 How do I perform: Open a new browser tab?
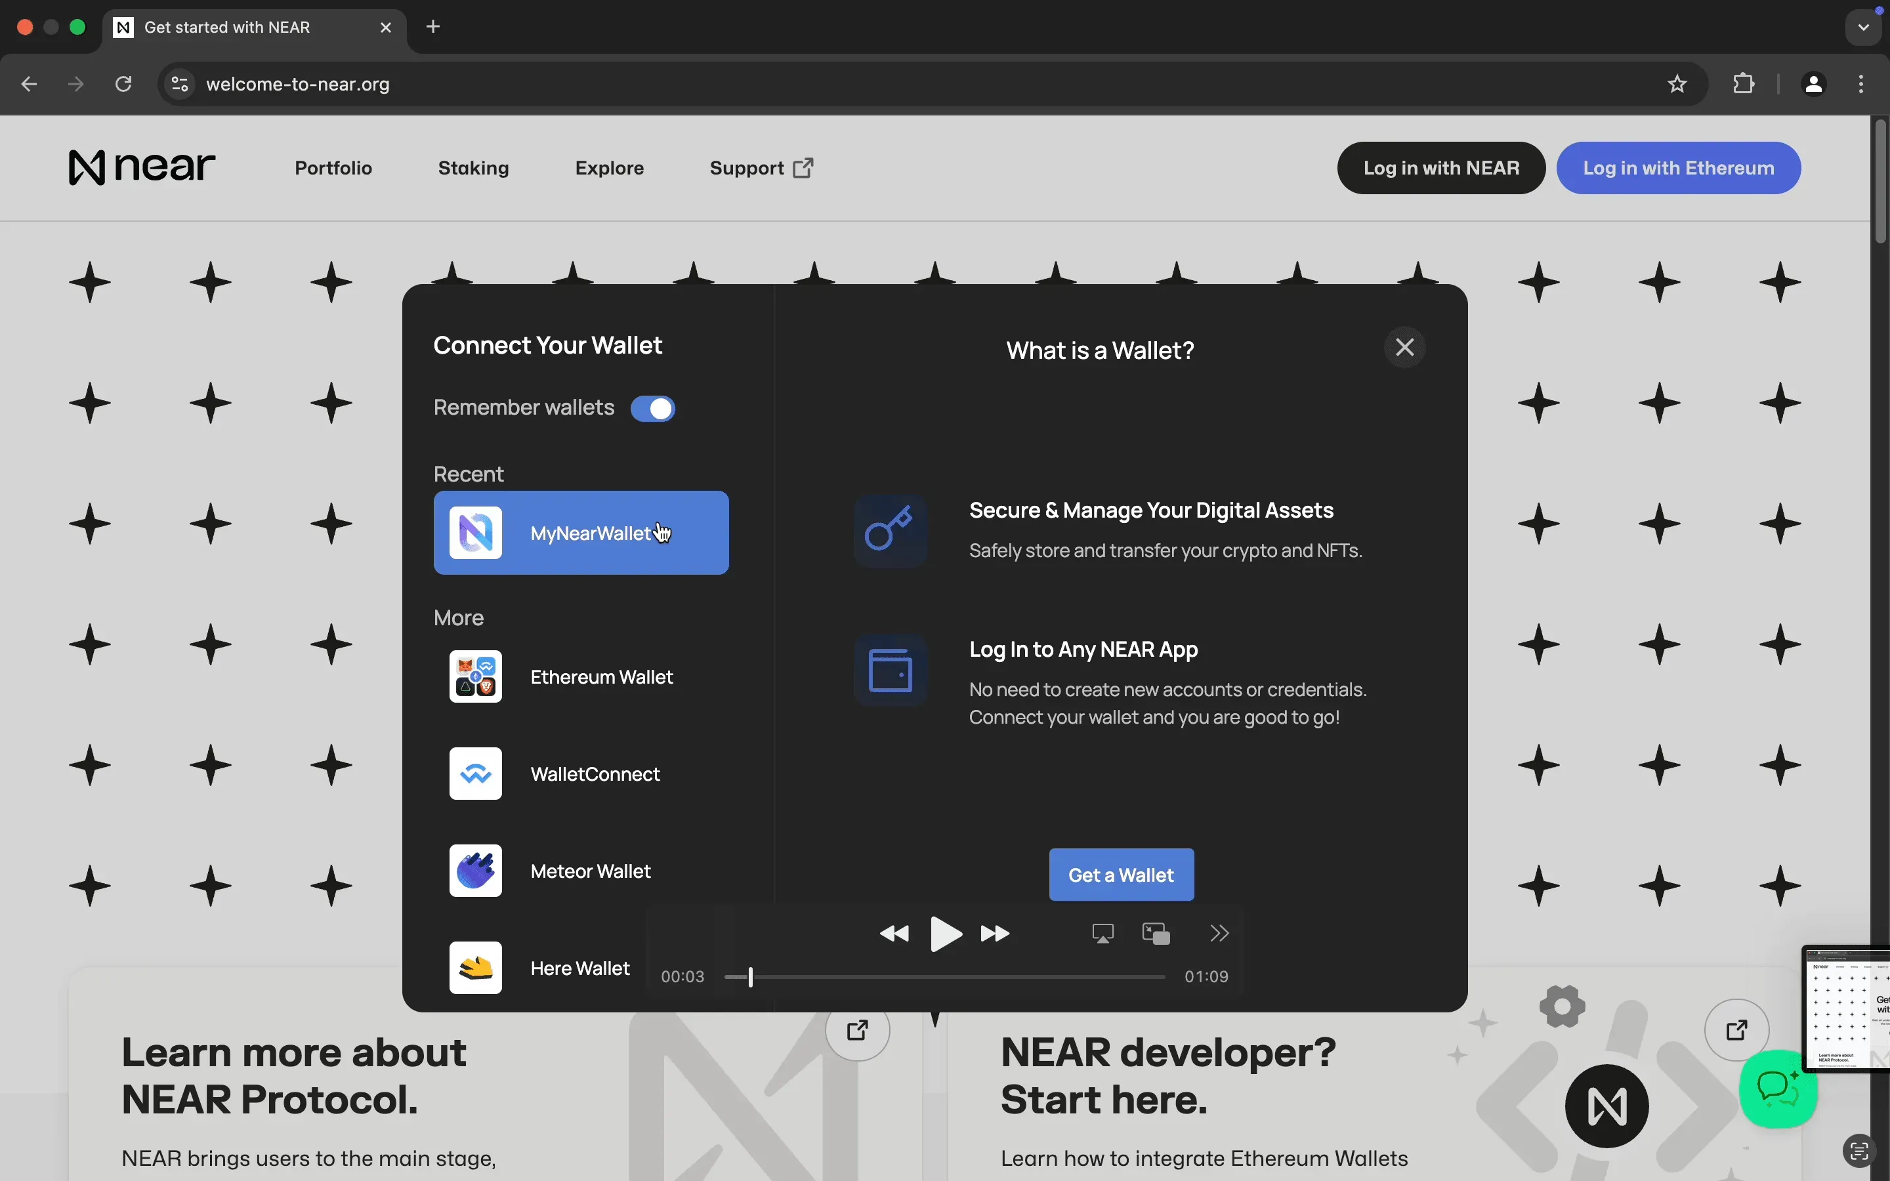(433, 28)
